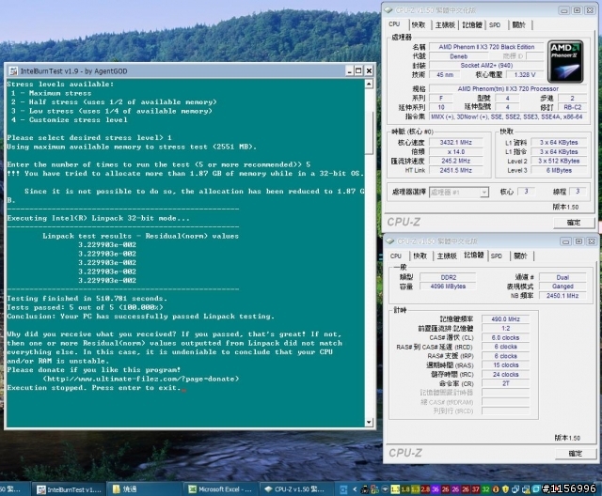This screenshot has height=496, width=602.
Task: Select 快取 tab in lower CPU-Z window
Action: click(x=420, y=256)
